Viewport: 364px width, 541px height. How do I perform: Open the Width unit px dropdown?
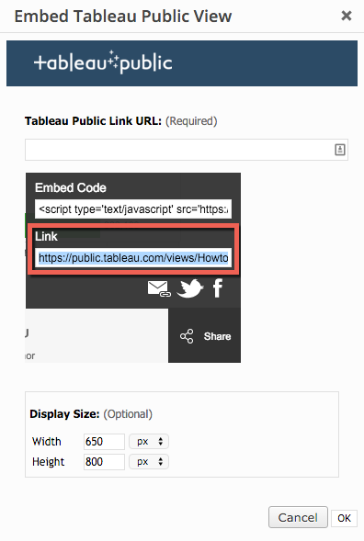tap(149, 442)
